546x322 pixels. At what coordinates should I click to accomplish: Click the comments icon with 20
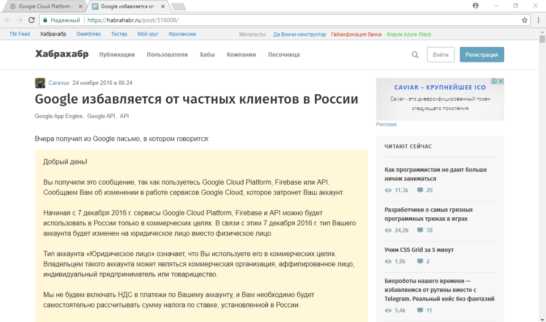[420, 190]
